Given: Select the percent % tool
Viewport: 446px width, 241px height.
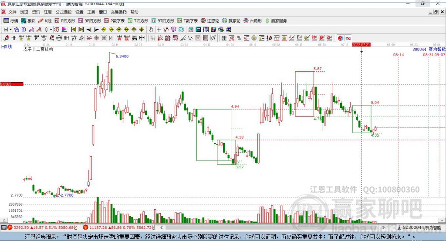Looking at the screenshot, I should pyautogui.click(x=239, y=38).
